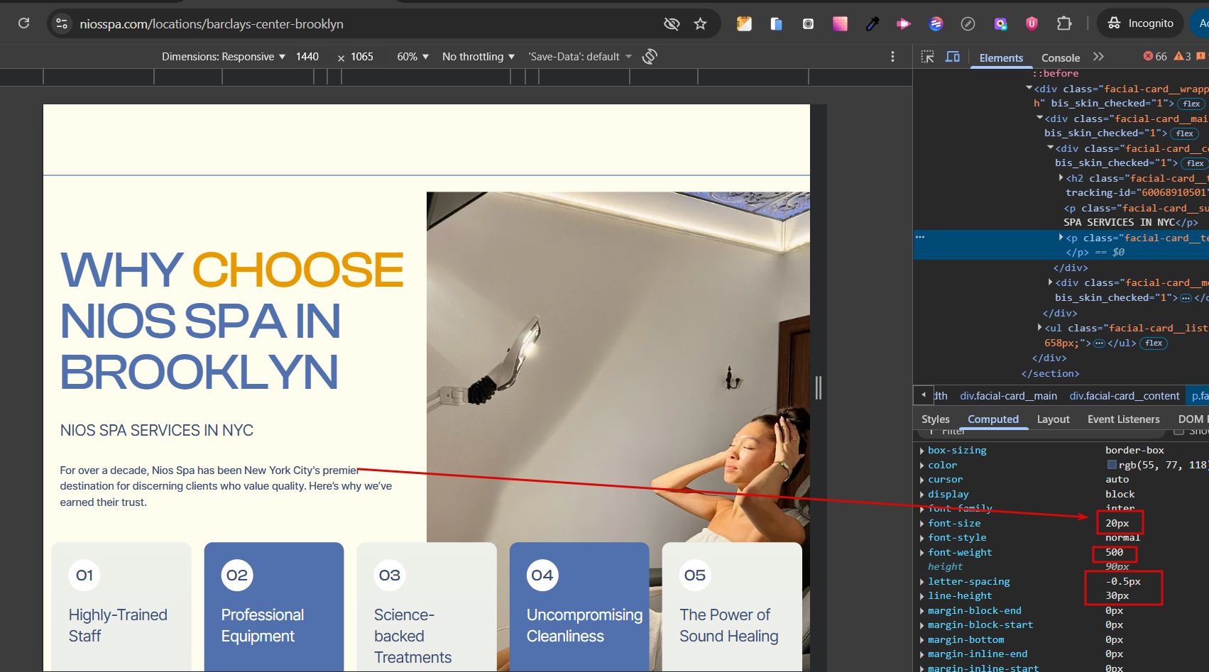Check the Show all checkbox in Computed
The height and width of the screenshot is (672, 1209).
pyautogui.click(x=1178, y=431)
